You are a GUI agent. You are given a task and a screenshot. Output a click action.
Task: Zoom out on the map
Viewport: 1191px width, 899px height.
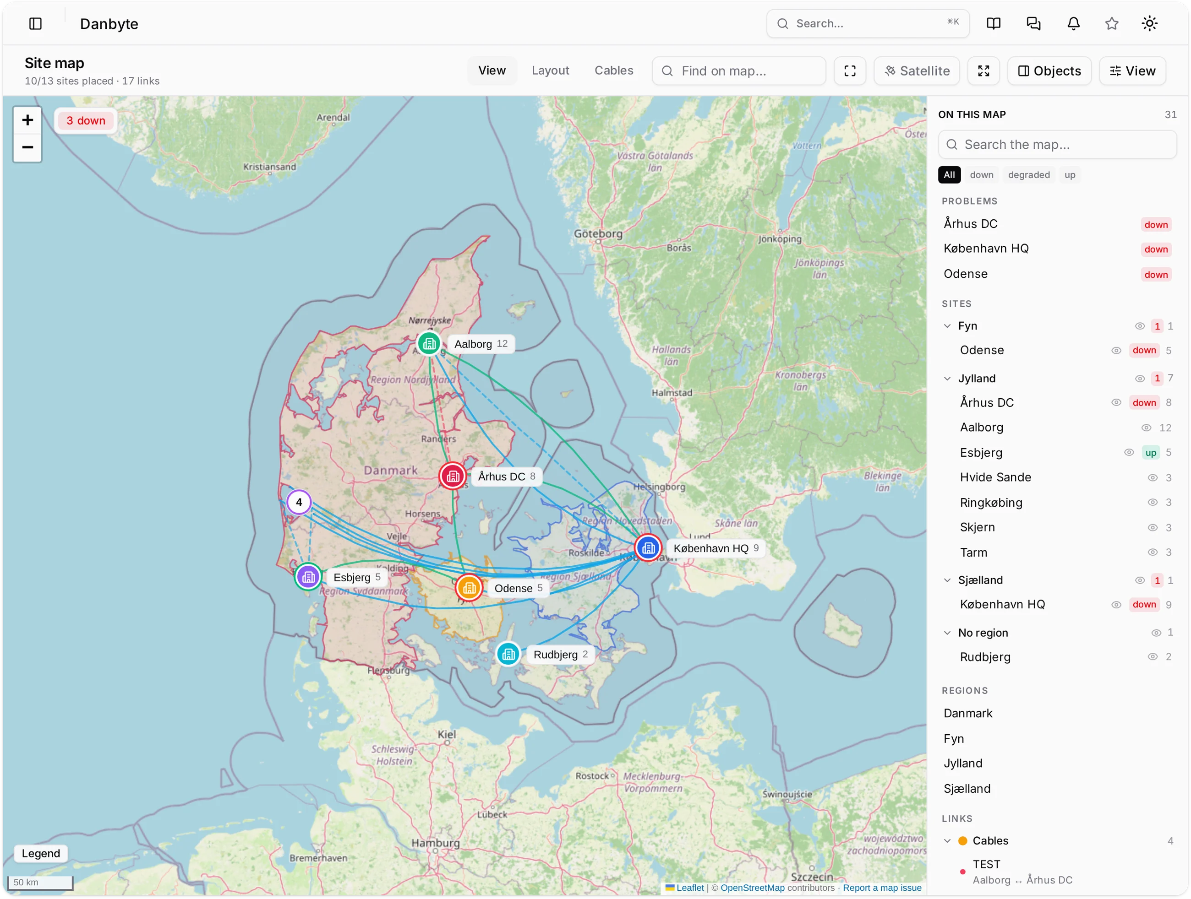pos(27,147)
